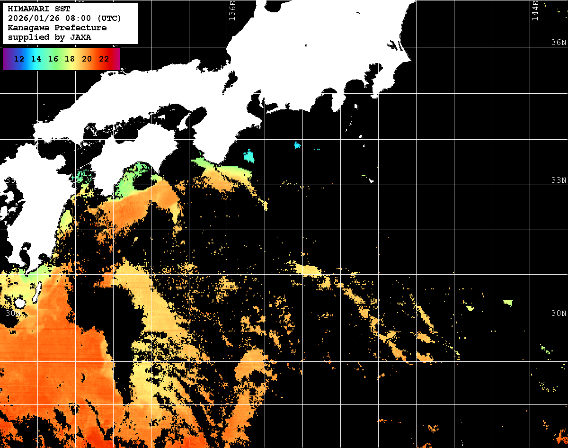Click the Kanagawa Prefecture label
The width and height of the screenshot is (568, 448).
[57, 28]
